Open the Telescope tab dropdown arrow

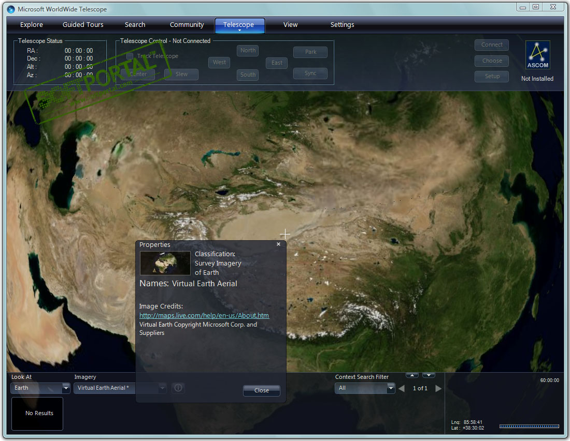coord(239,31)
